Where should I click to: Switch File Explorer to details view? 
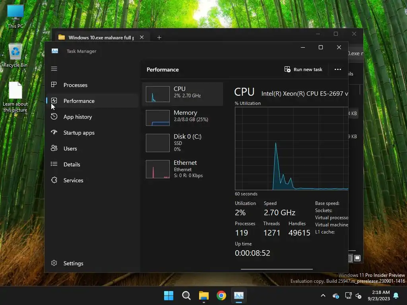pos(350,258)
